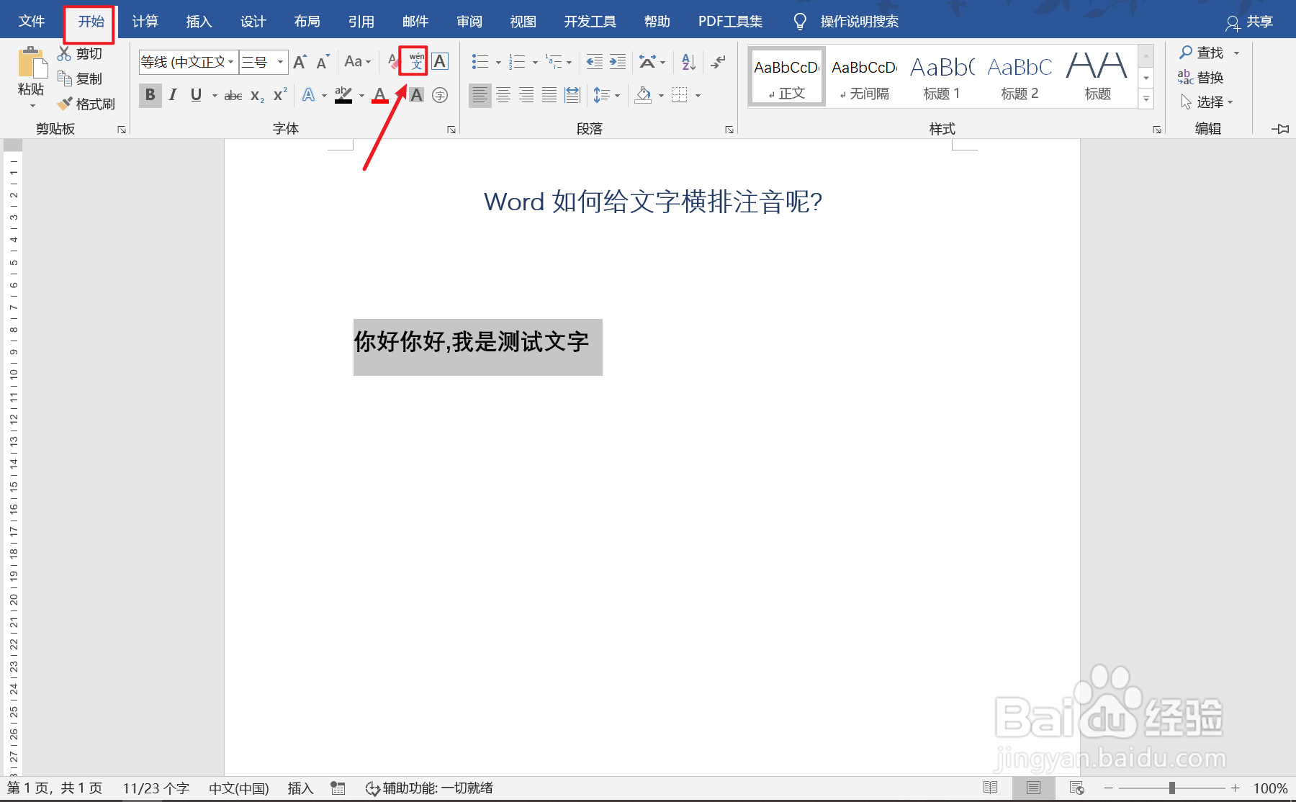Apply strikethrough (abc) formatting

tap(233, 95)
